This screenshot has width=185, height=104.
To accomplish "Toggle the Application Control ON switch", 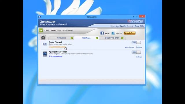I will (136, 52).
